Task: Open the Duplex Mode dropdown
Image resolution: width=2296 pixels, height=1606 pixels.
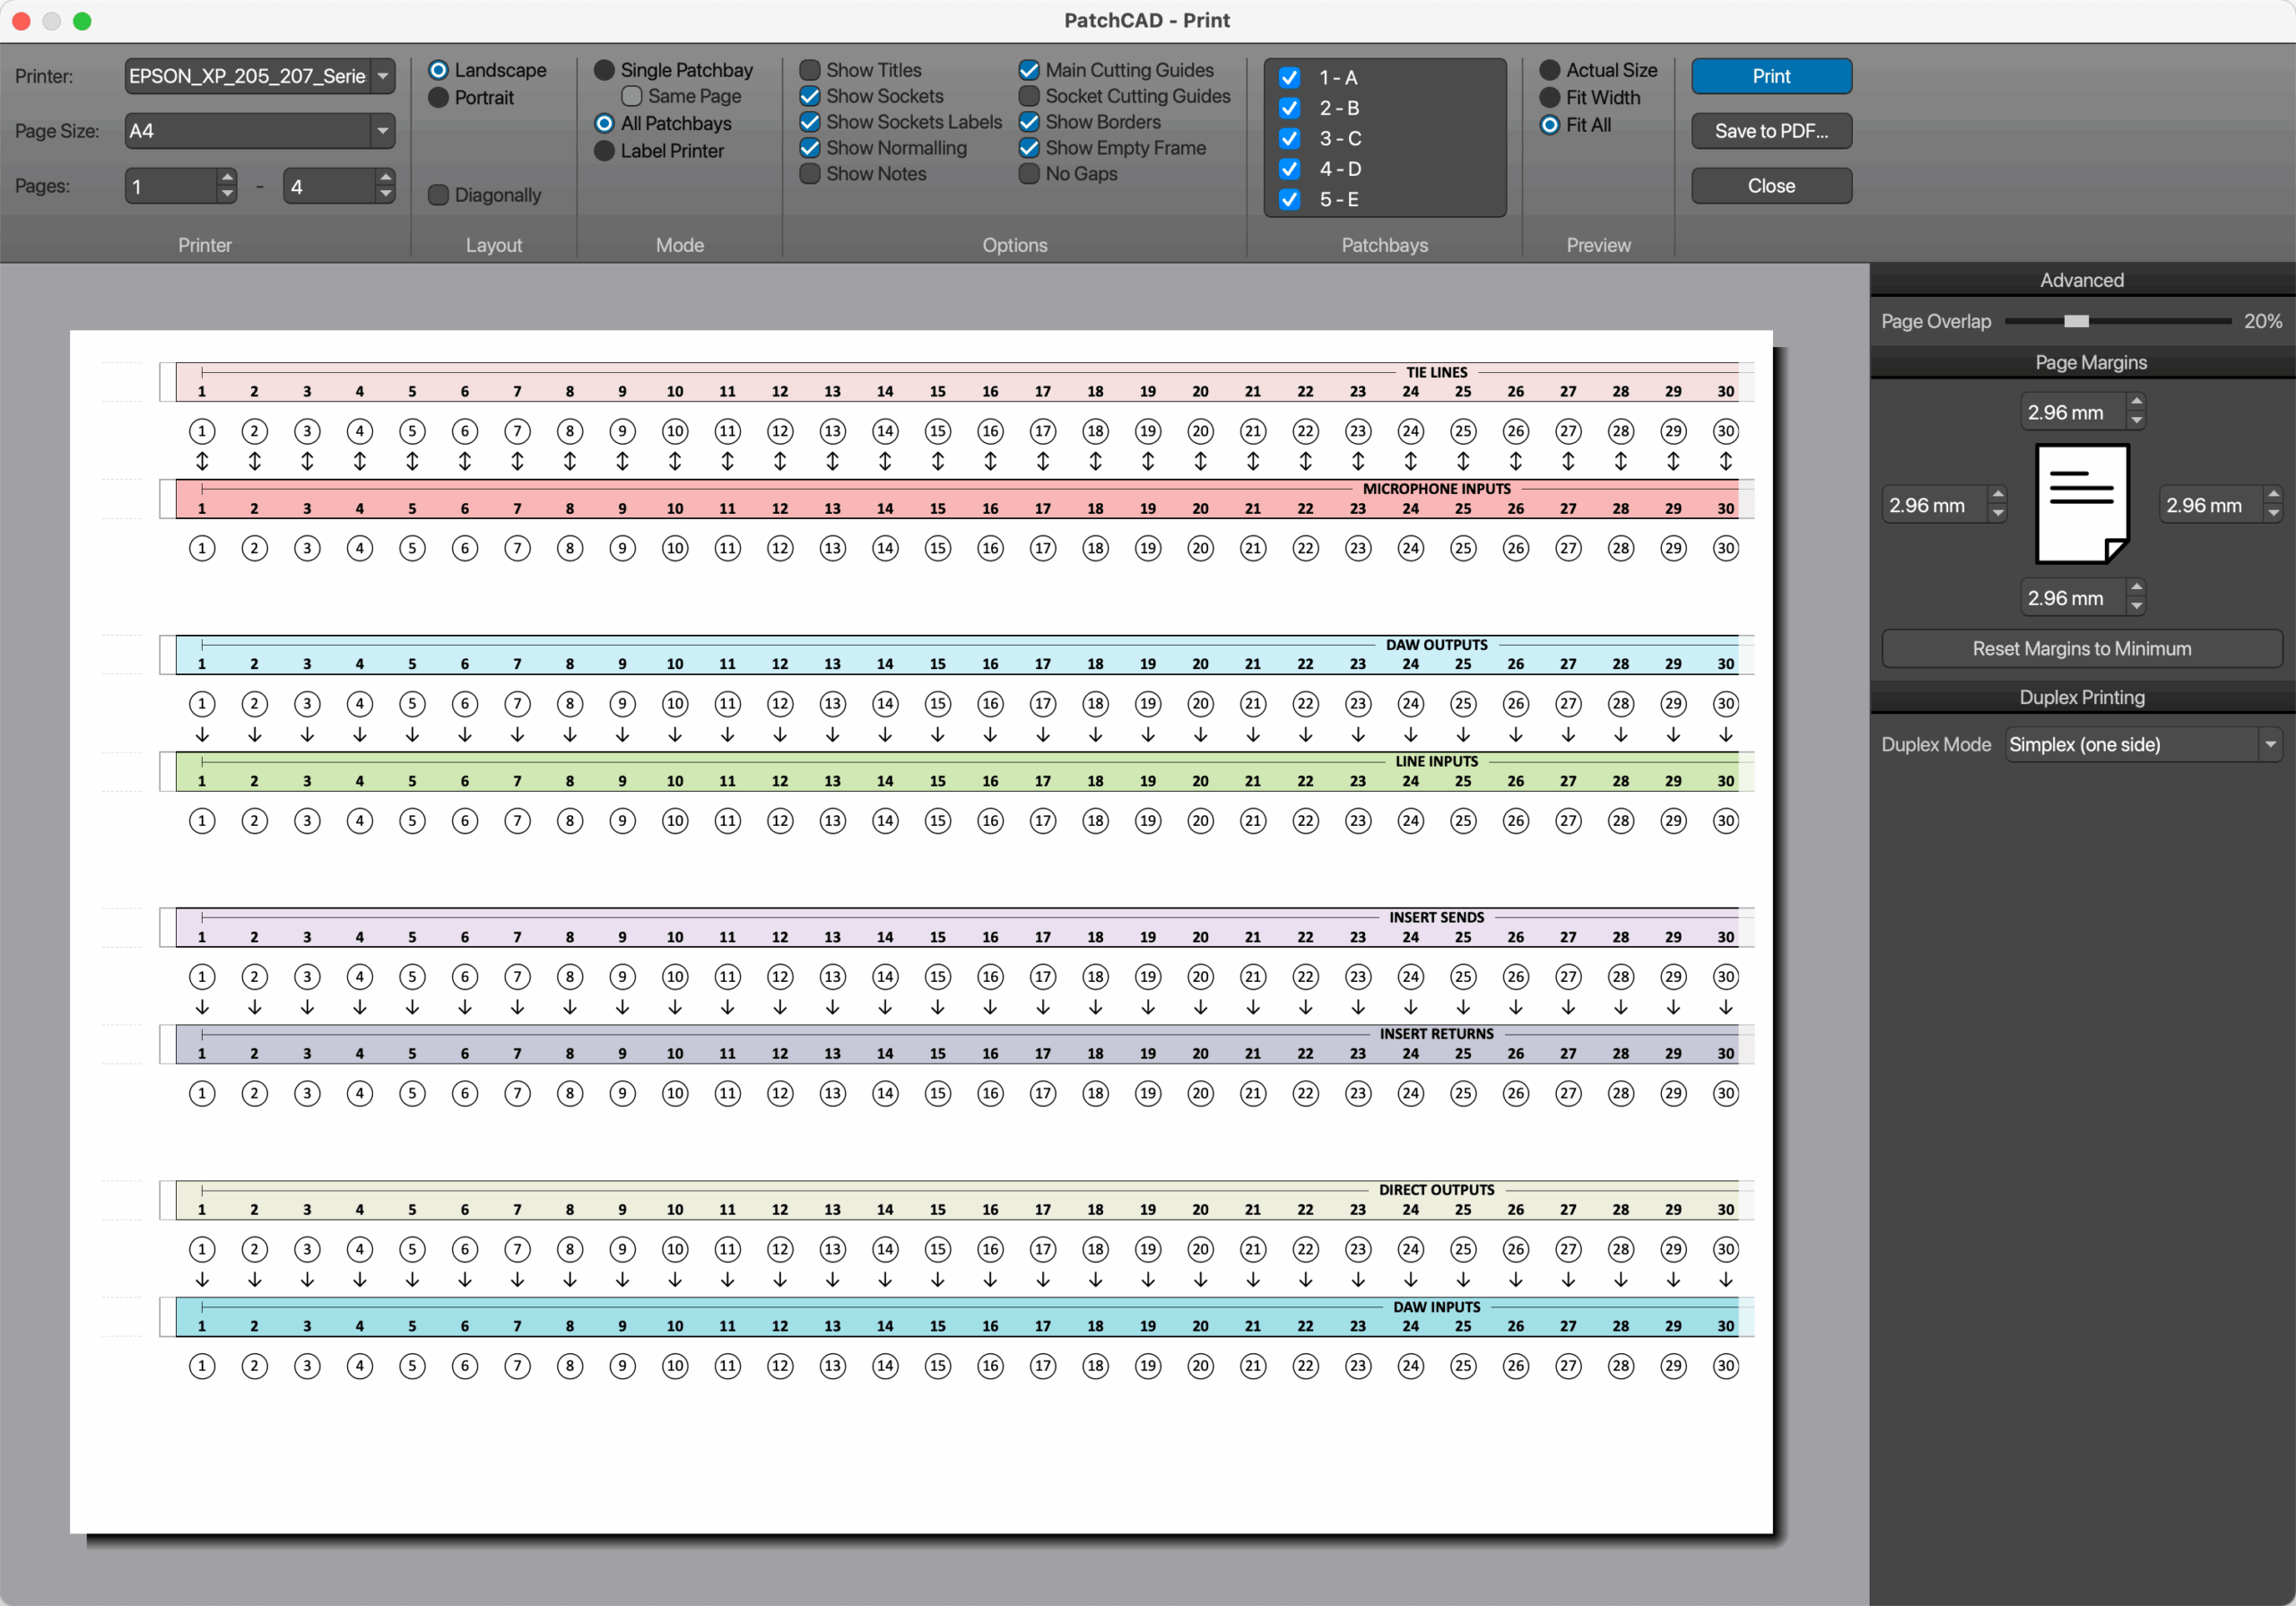Action: click(2270, 744)
